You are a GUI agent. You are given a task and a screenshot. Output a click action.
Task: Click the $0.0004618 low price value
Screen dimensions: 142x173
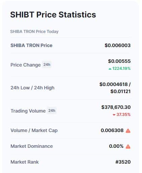(114, 84)
